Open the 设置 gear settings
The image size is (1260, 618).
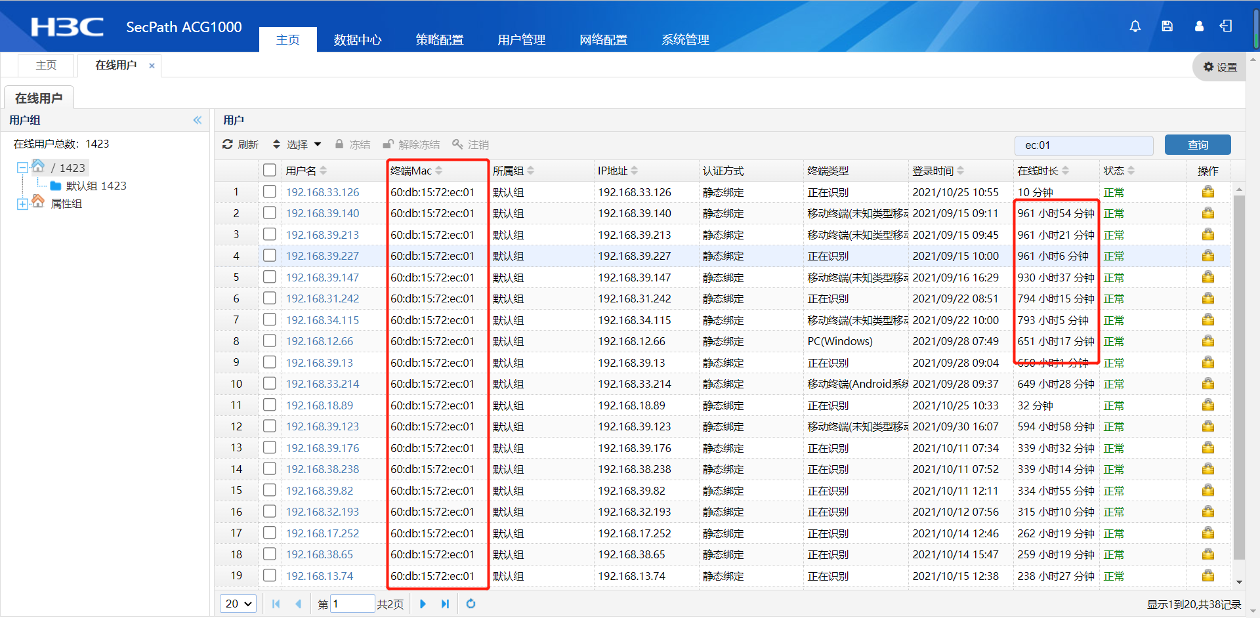click(x=1220, y=67)
